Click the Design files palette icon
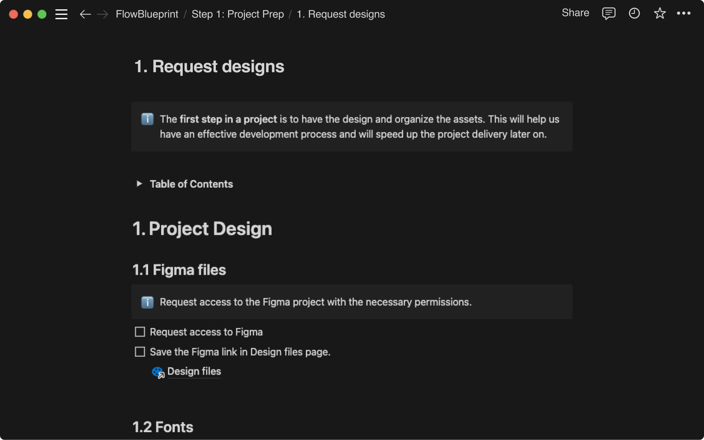The height and width of the screenshot is (440, 704). 158,372
